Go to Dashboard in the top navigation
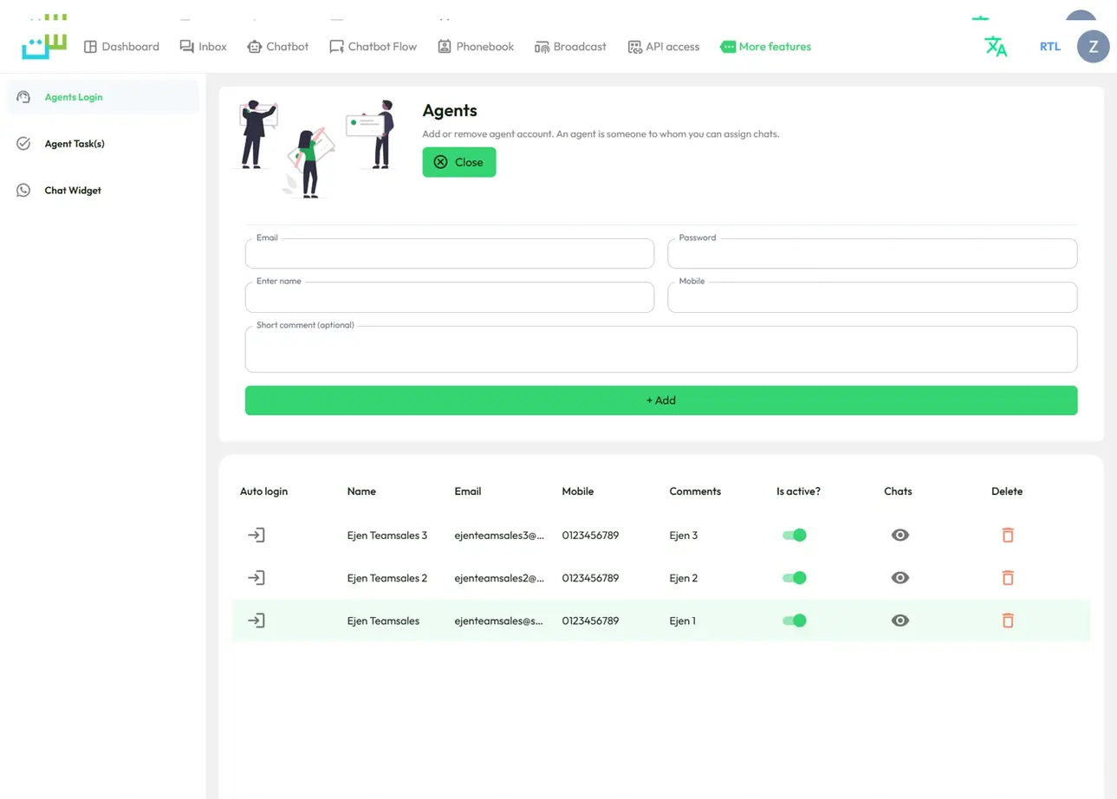Screen dimensions: 1117x799 [x=121, y=47]
